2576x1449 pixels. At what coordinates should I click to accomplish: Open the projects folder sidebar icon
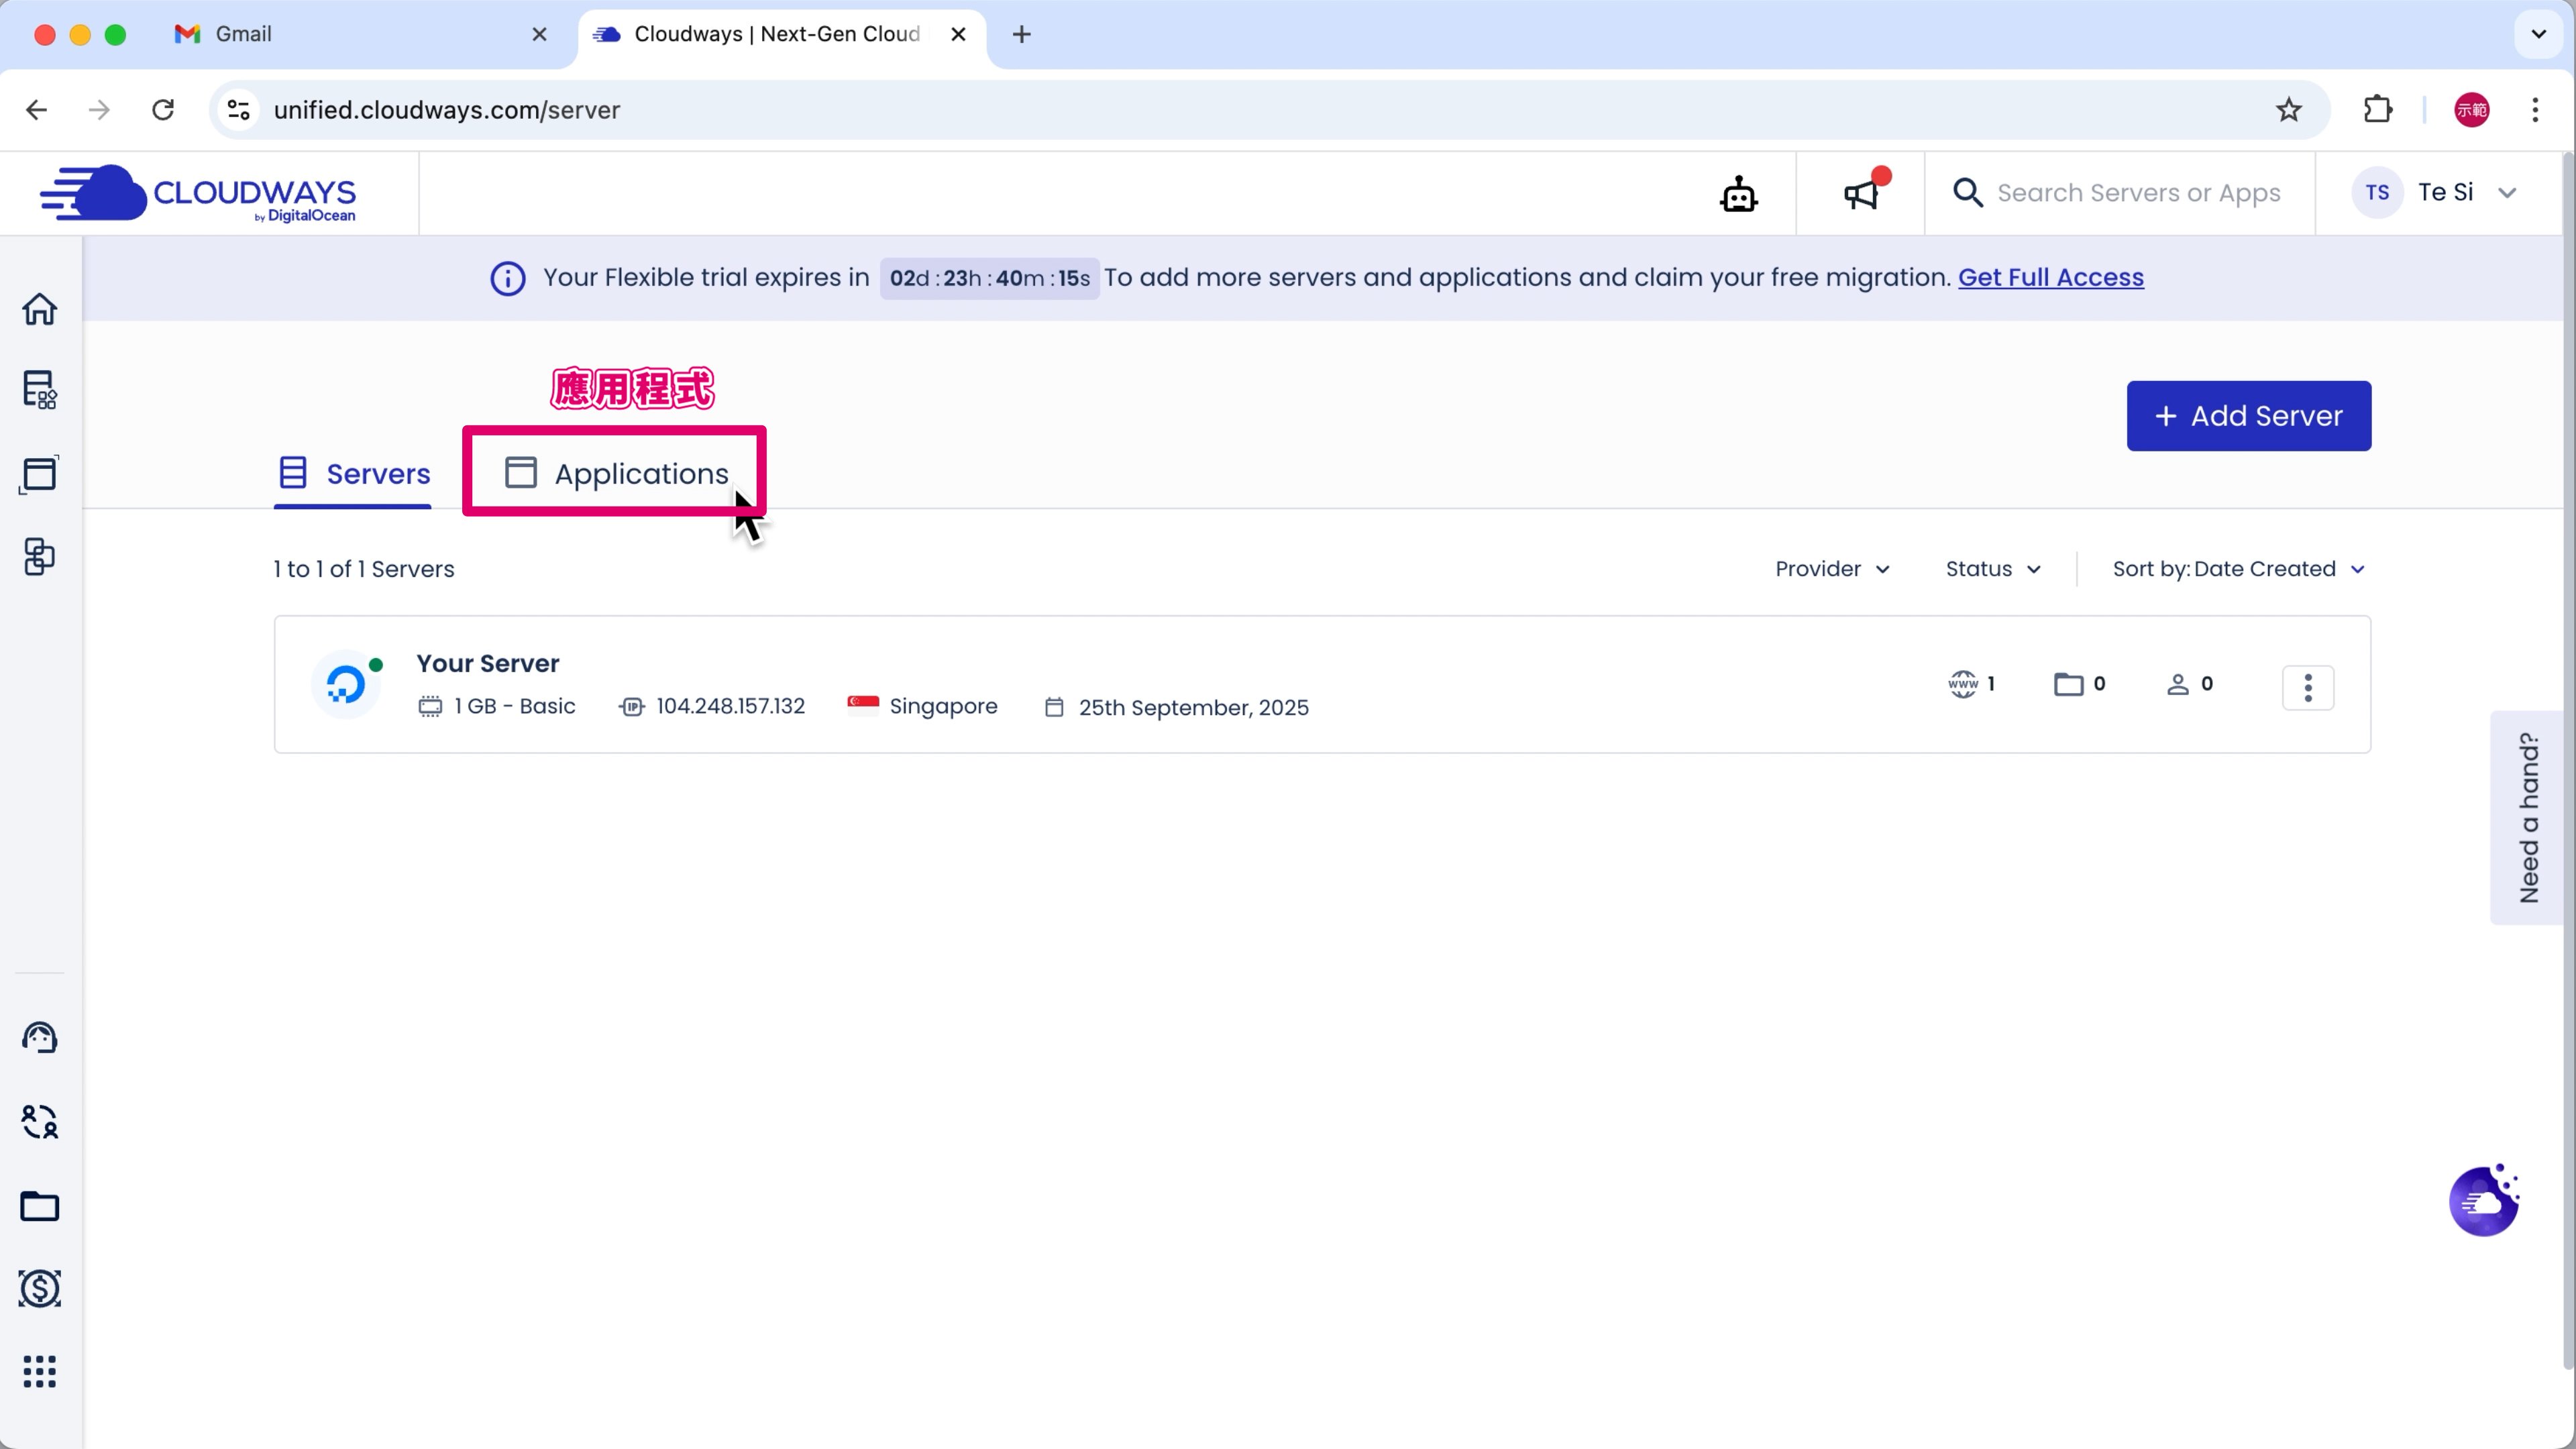click(x=40, y=1206)
